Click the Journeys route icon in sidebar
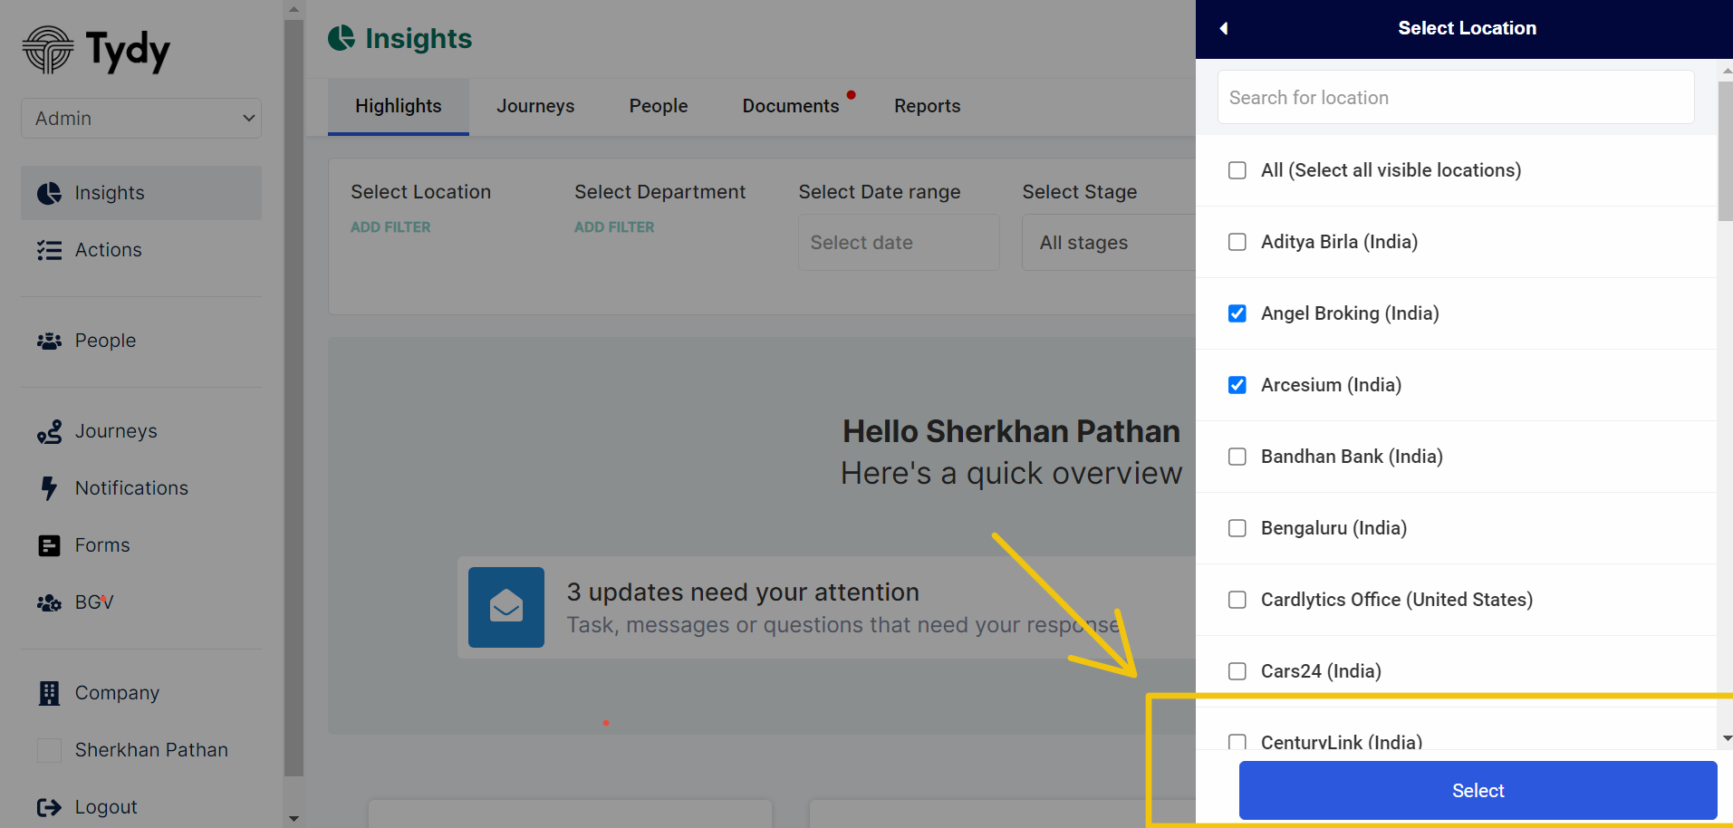Image resolution: width=1733 pixels, height=828 pixels. (49, 431)
